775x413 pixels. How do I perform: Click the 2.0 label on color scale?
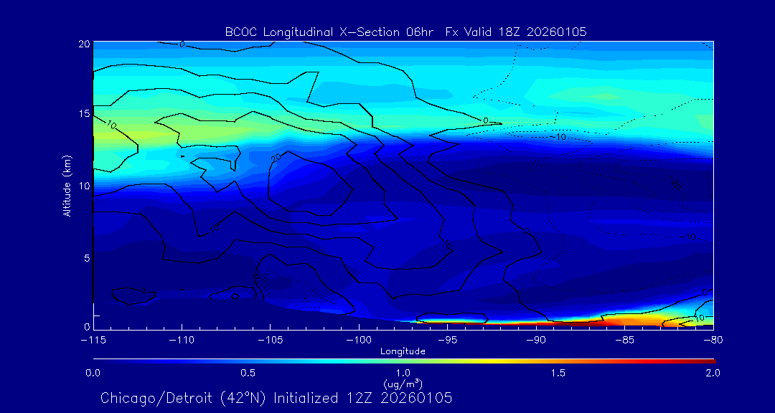(712, 373)
